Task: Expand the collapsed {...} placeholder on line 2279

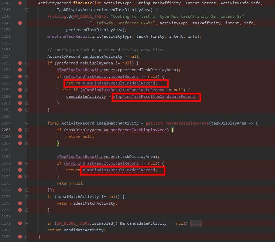Action: pyautogui.click(x=196, y=223)
